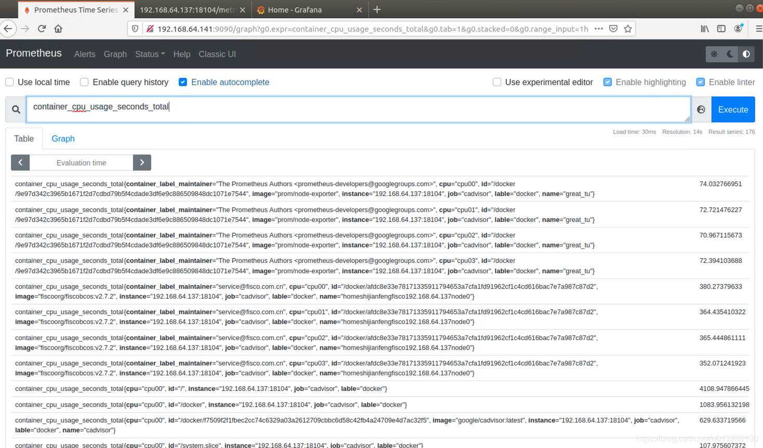Focus the expression query input
The image size is (763, 448).
[x=358, y=109]
